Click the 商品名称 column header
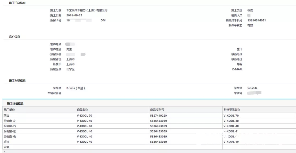 (x=82, y=110)
